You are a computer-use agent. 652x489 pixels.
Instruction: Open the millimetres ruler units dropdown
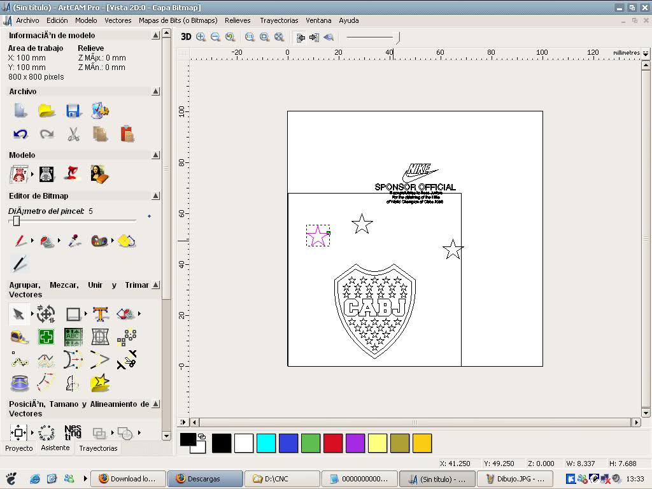tap(646, 53)
